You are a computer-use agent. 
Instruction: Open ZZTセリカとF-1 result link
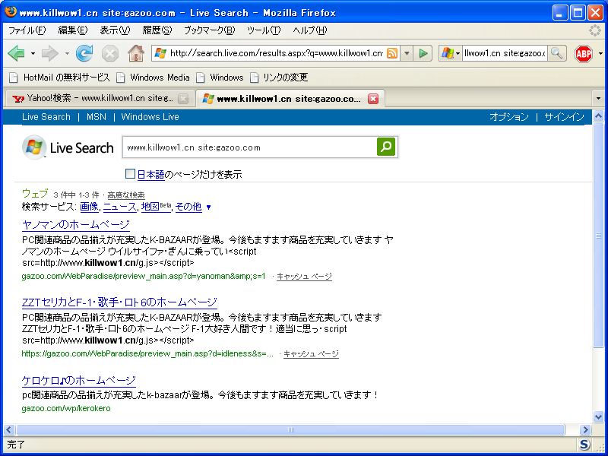point(119,302)
